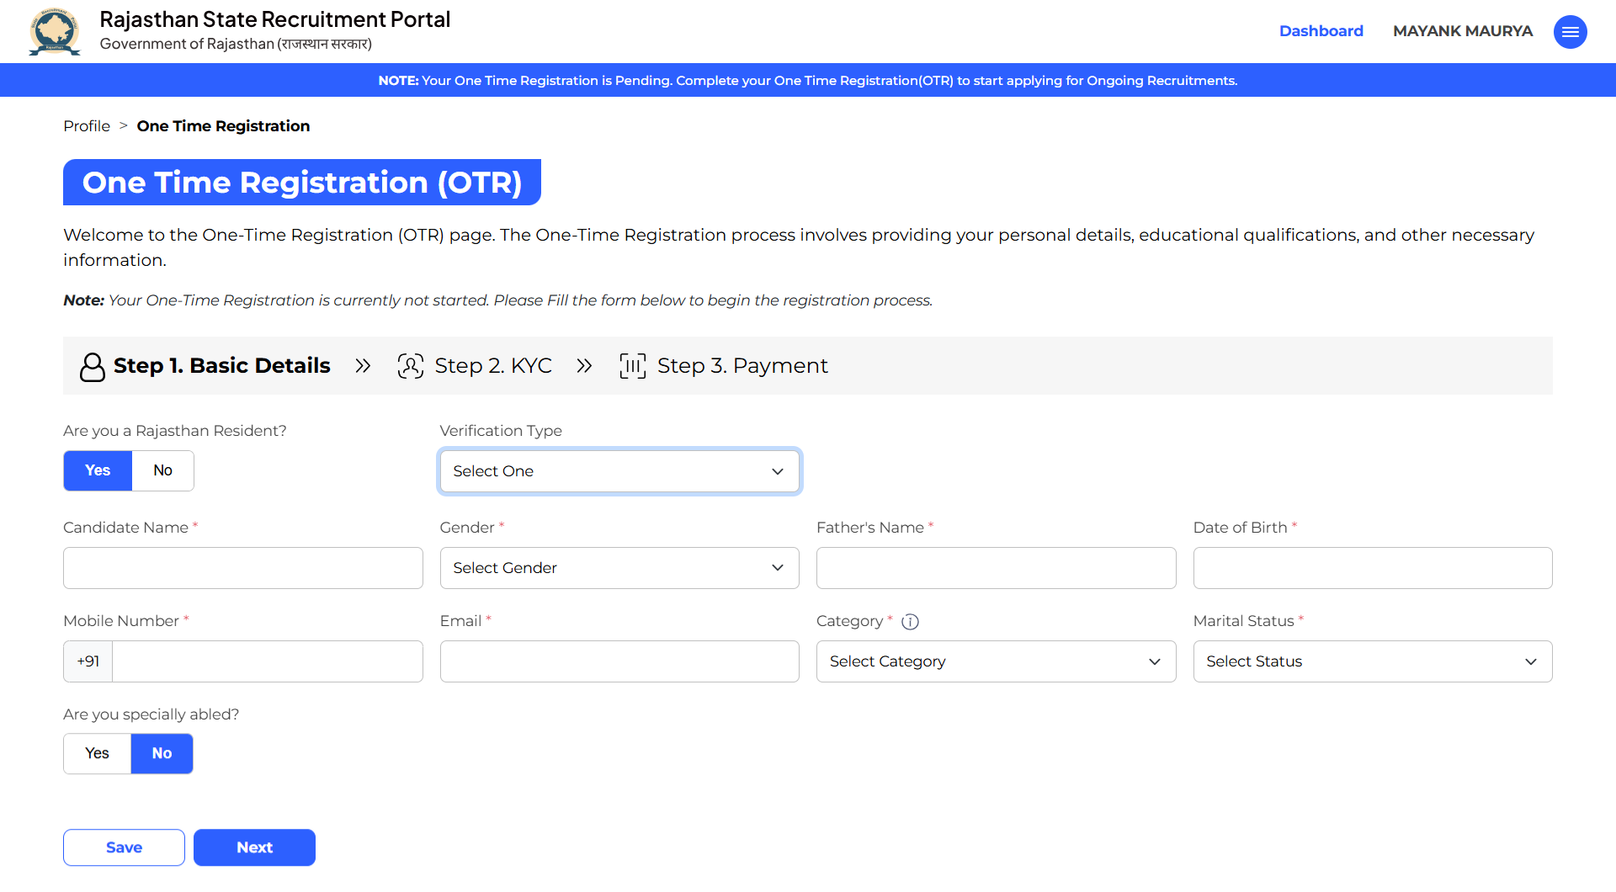Open the blue hamburger menu icon
The height and width of the screenshot is (892, 1616).
1570,32
